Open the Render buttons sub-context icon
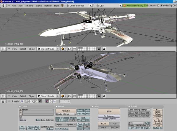This screenshot has width=177, height=131. pyautogui.click(x=47, y=101)
